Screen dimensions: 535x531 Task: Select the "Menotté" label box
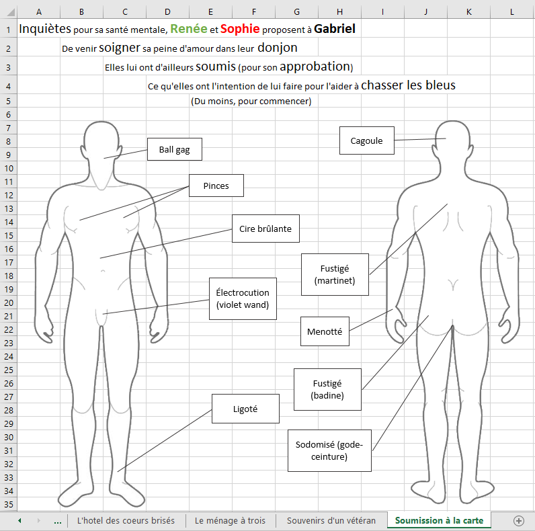click(325, 331)
